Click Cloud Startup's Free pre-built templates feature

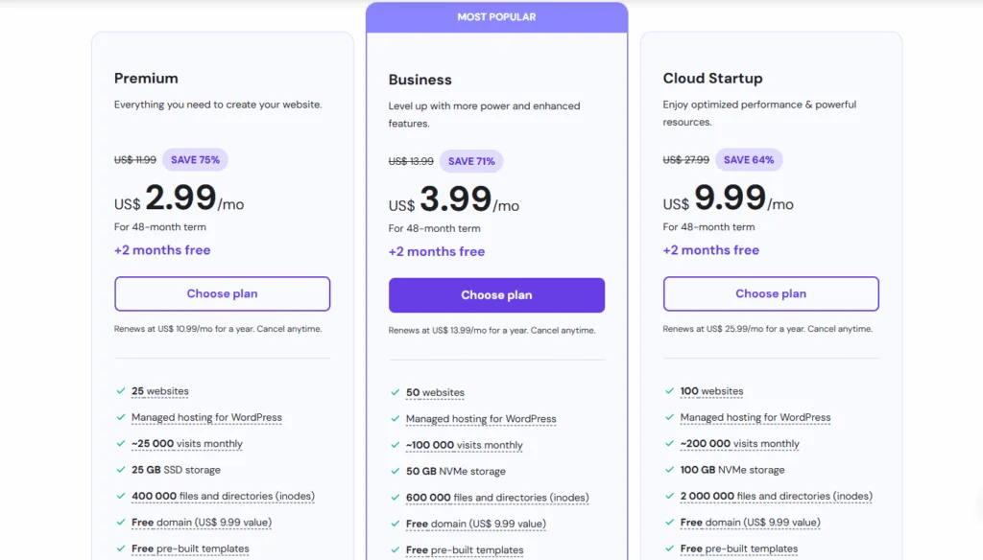pyautogui.click(x=738, y=548)
